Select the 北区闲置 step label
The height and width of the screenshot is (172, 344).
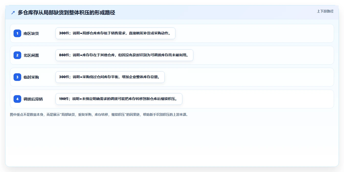[31, 55]
